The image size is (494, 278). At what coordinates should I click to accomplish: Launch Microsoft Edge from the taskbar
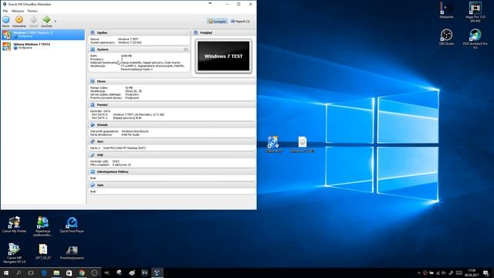coord(44,273)
